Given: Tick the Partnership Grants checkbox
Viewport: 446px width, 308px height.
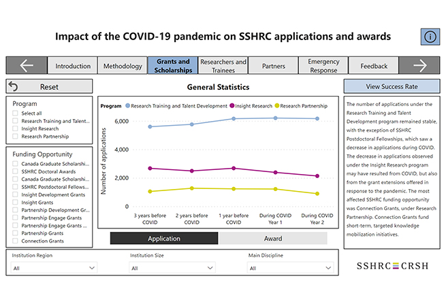Looking at the screenshot, I should coord(15,233).
